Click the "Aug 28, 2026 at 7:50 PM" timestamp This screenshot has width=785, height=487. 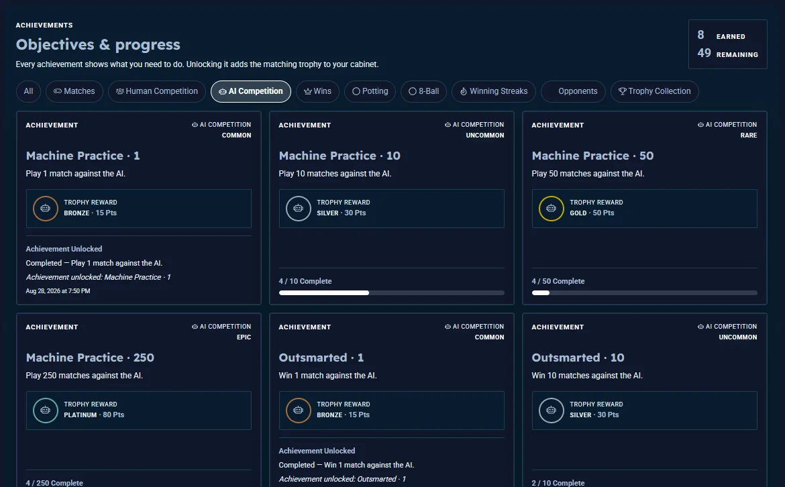[58, 291]
